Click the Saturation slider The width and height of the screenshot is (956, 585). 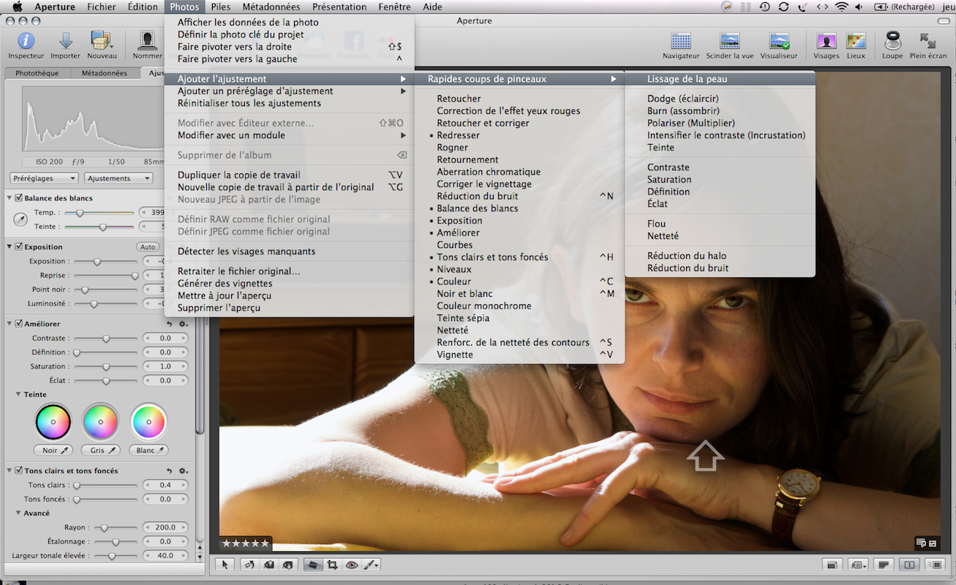106,366
